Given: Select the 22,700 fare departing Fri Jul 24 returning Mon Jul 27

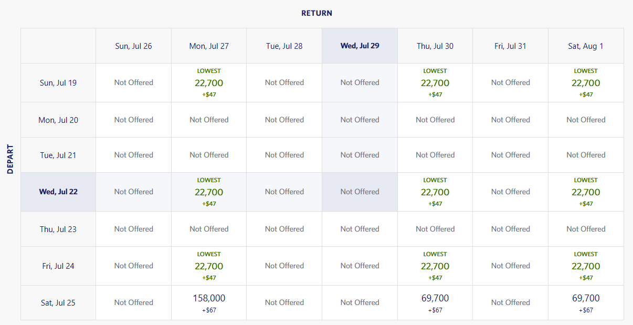Looking at the screenshot, I should click(x=208, y=265).
